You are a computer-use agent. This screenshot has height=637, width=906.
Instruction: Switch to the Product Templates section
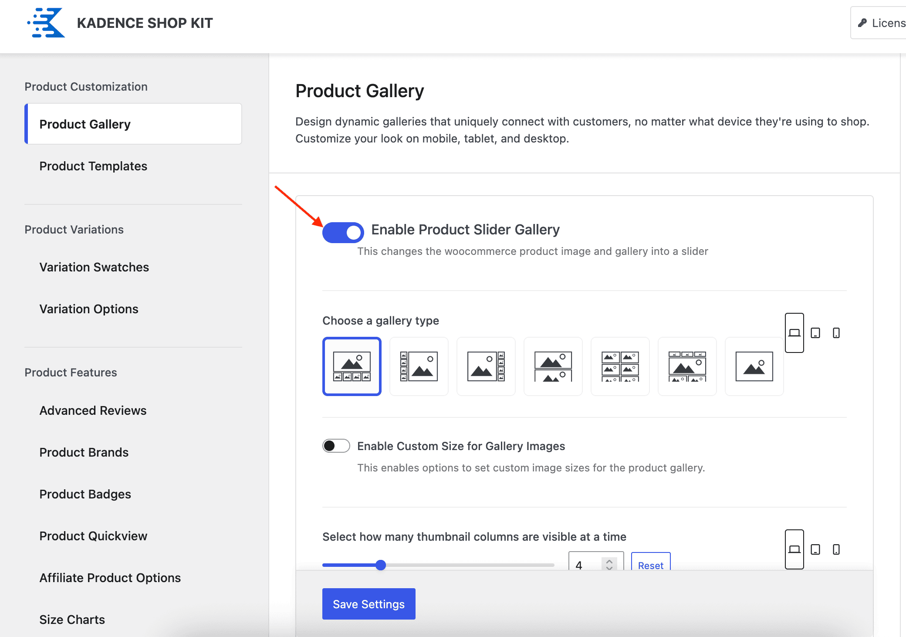point(93,166)
